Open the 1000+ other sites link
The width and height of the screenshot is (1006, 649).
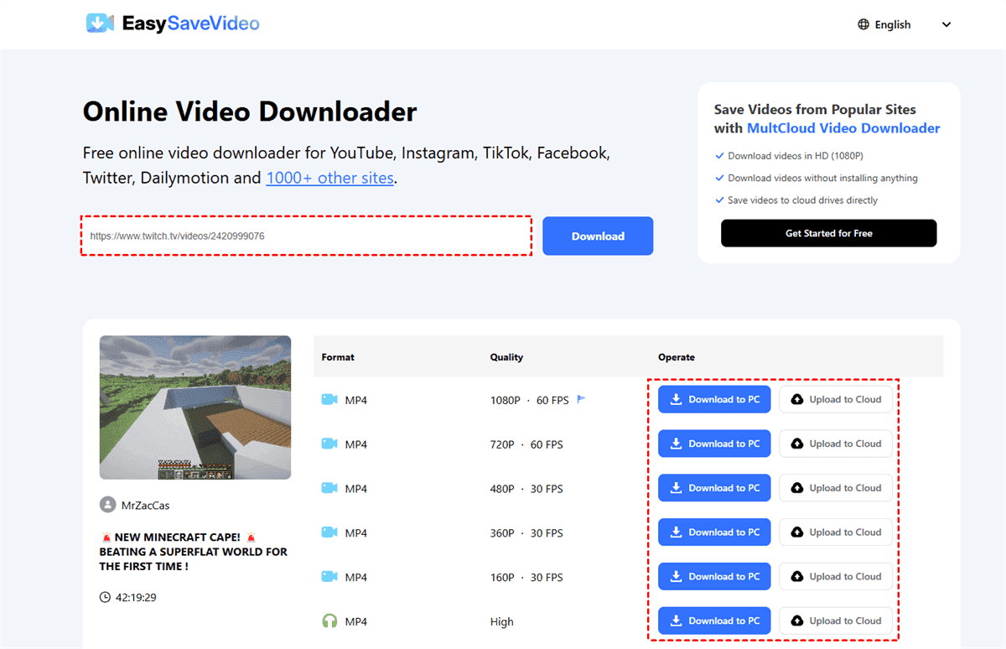(329, 178)
